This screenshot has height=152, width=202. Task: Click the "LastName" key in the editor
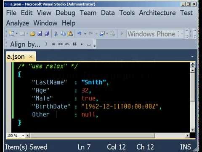50,82
